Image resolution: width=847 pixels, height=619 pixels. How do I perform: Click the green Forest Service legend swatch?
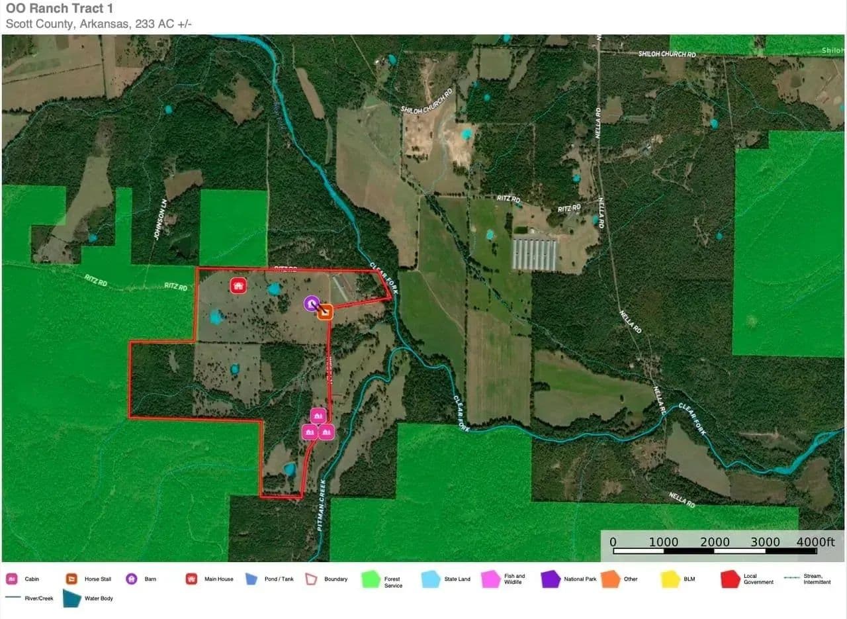click(371, 579)
